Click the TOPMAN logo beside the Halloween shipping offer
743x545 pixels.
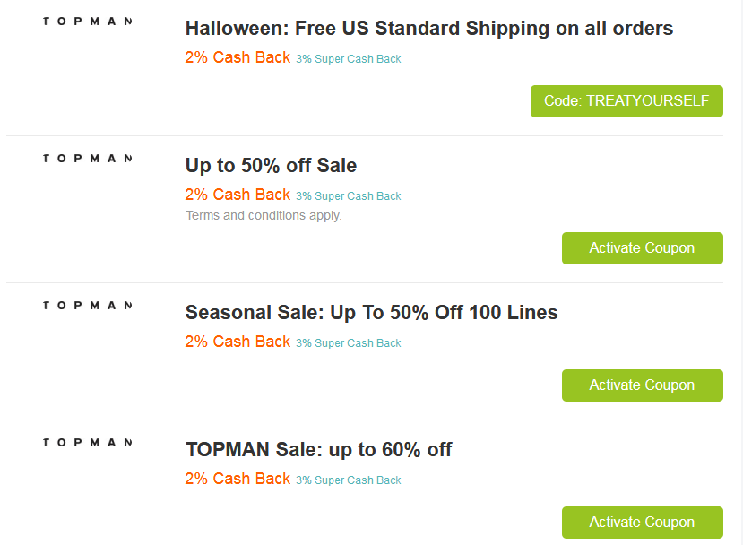click(87, 21)
